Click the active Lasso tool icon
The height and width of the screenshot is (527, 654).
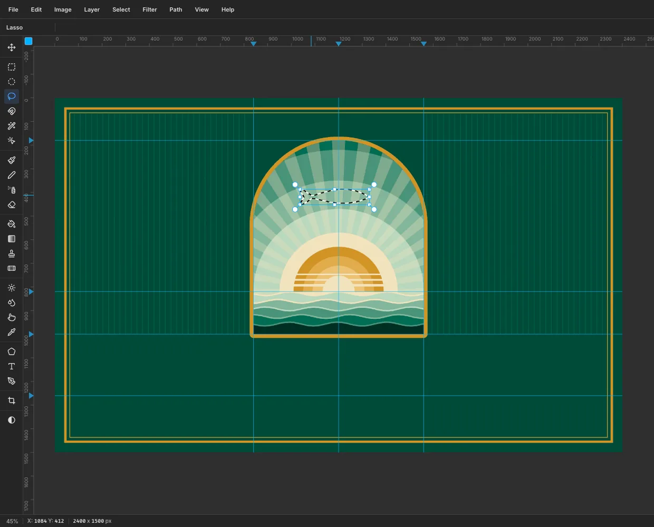pyautogui.click(x=12, y=96)
